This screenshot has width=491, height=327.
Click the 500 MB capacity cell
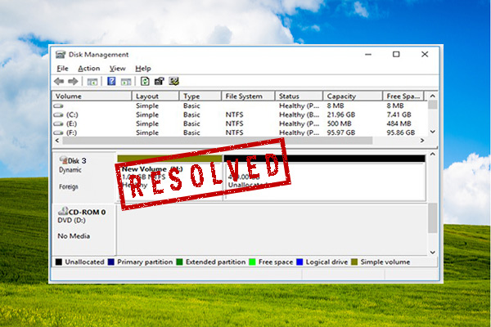339,124
